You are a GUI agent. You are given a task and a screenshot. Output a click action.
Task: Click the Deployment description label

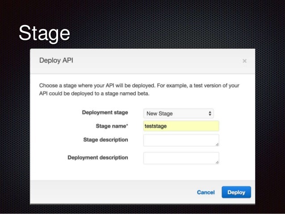tap(98, 157)
